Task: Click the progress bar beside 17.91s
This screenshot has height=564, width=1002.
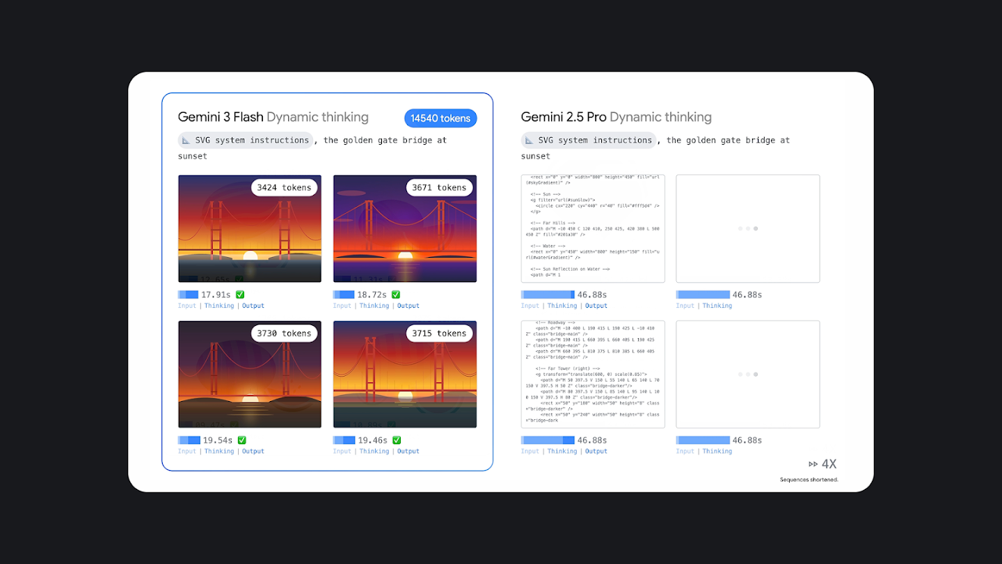Action: 188,295
